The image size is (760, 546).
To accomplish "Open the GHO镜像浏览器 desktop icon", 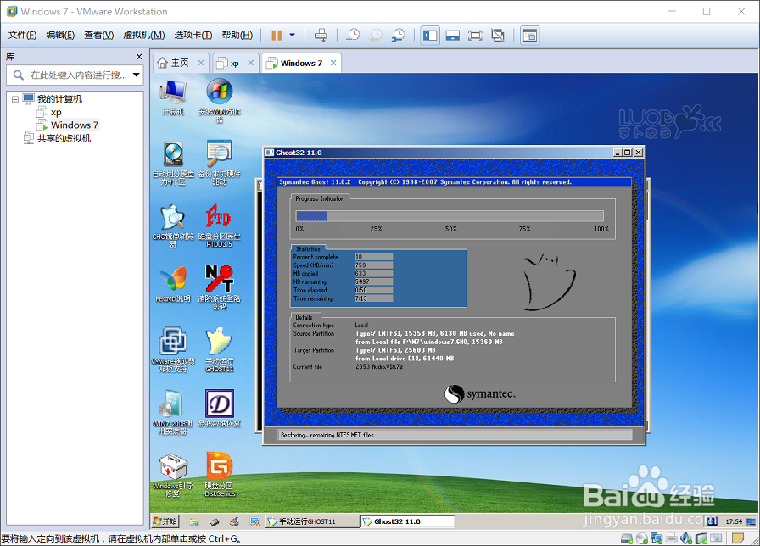I will (174, 226).
